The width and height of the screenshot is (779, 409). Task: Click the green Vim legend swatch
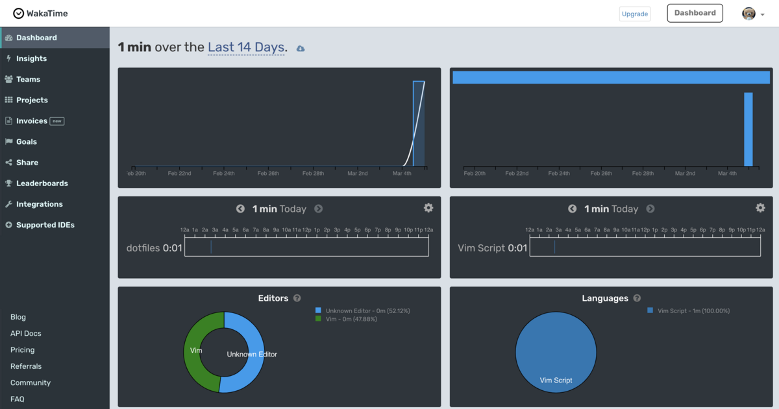pyautogui.click(x=318, y=318)
